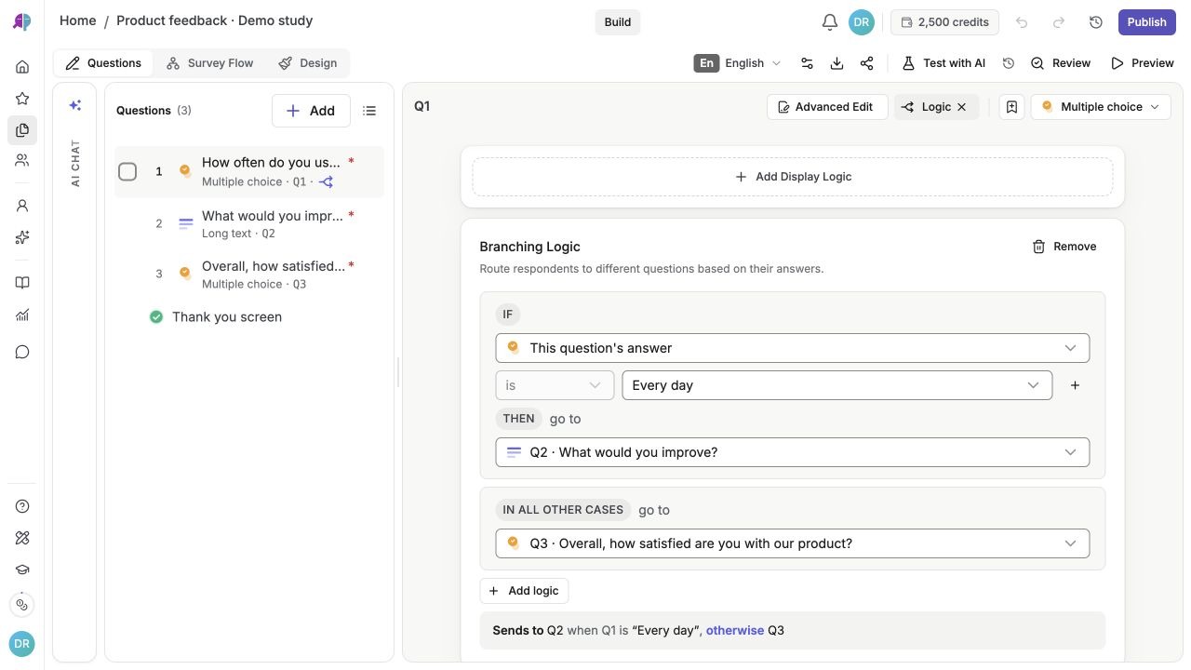Click the share icon in toolbar
This screenshot has height=670, width=1191.
(866, 63)
